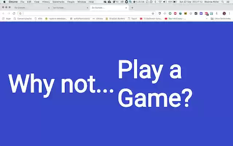Open the wxPython tutorial bookmark
The image size is (233, 146).
click(80, 19)
